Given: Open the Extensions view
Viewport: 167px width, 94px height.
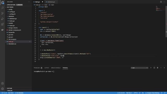Looking at the screenshot, I should [x=3, y=24].
